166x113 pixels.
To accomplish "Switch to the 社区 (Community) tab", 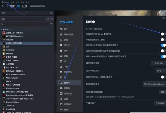I will click(25, 6).
